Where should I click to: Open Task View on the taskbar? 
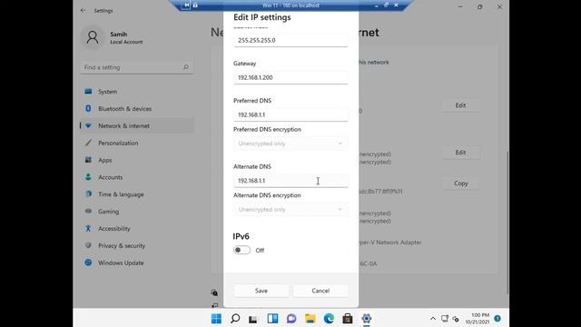click(x=253, y=319)
